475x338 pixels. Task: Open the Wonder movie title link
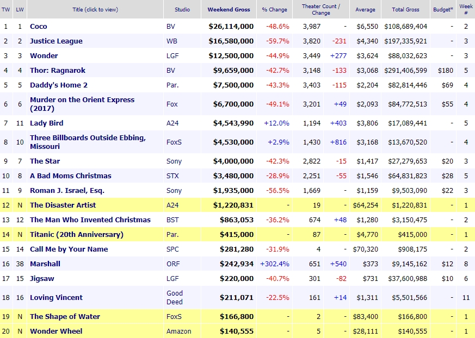tap(44, 55)
